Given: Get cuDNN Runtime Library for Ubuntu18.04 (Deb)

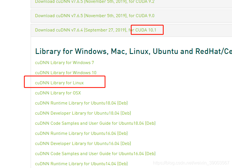Looking at the screenshot, I should pyautogui.click(x=81, y=103).
